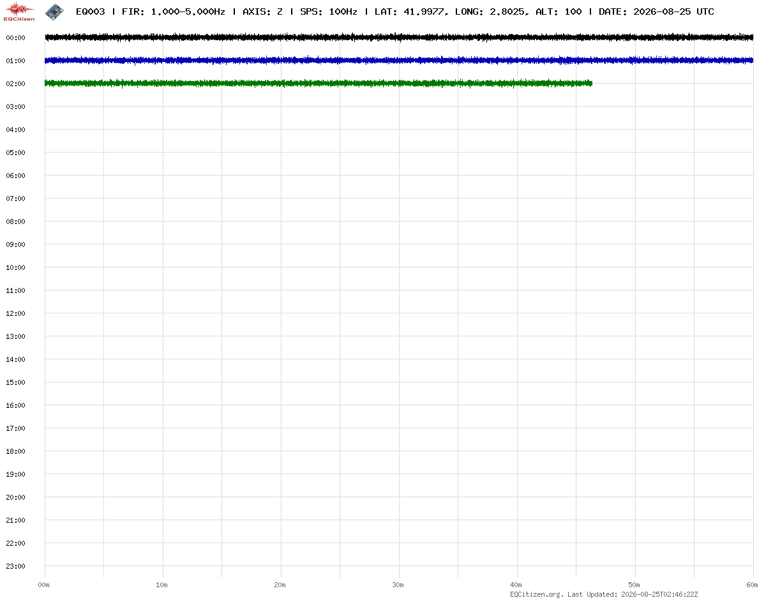766x600 pixels.
Task: Click the 02:00 hour label
Action: tap(15, 84)
